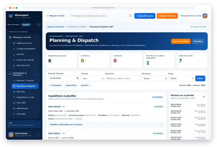Click the search magnifier icon
217x147 pixels.
point(72,16)
